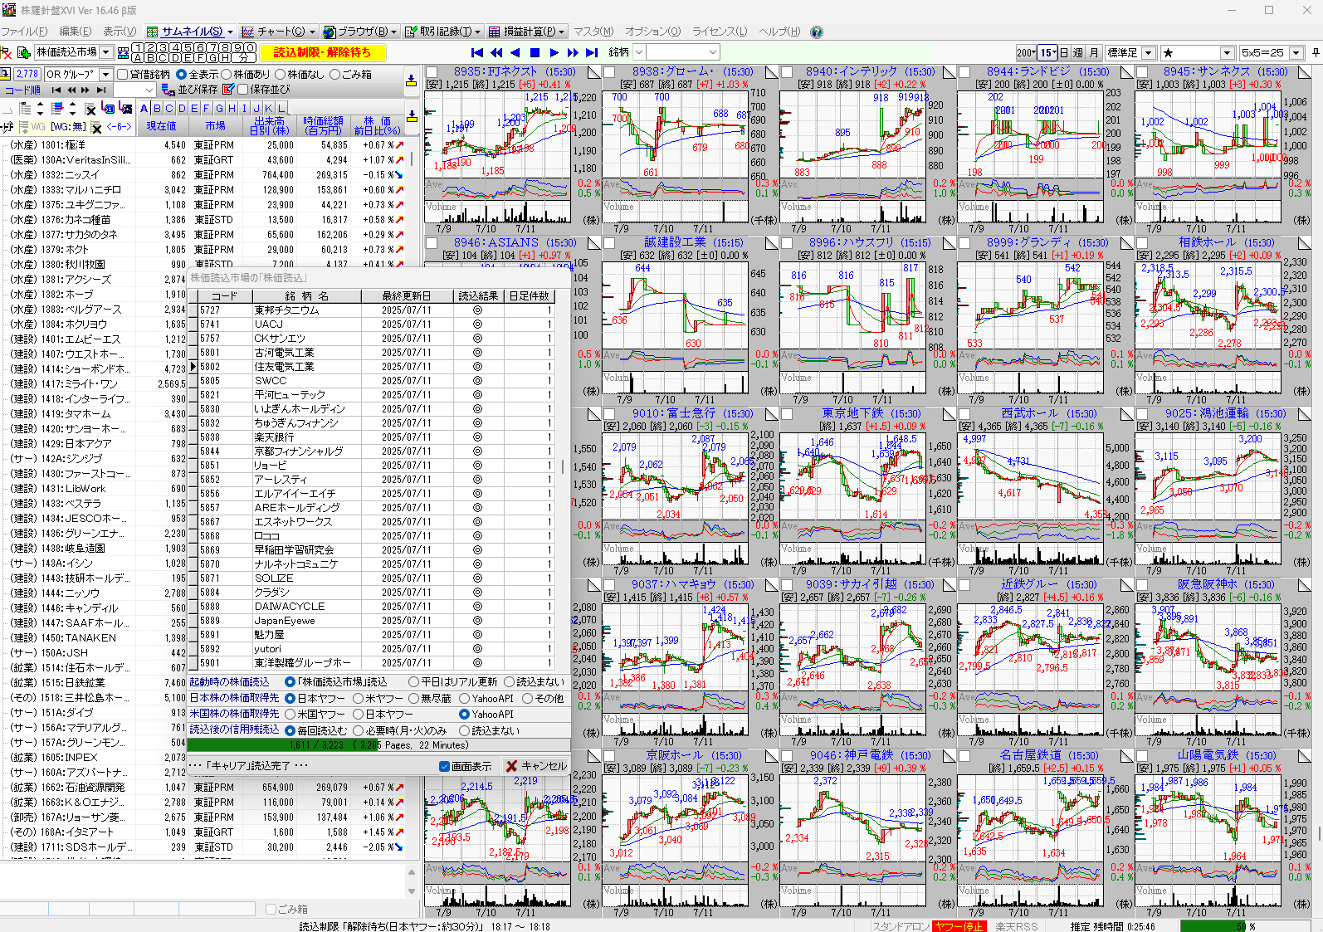Screen dimensions: 1323x932
Task: Click the 並び保存 sort-save icon
Action: pos(168,90)
